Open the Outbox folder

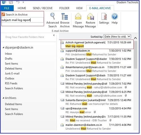pyautogui.click(x=10, y=78)
